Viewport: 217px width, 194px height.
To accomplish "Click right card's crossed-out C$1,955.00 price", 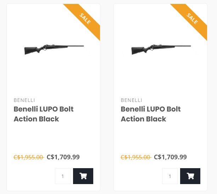I will 135,157.
